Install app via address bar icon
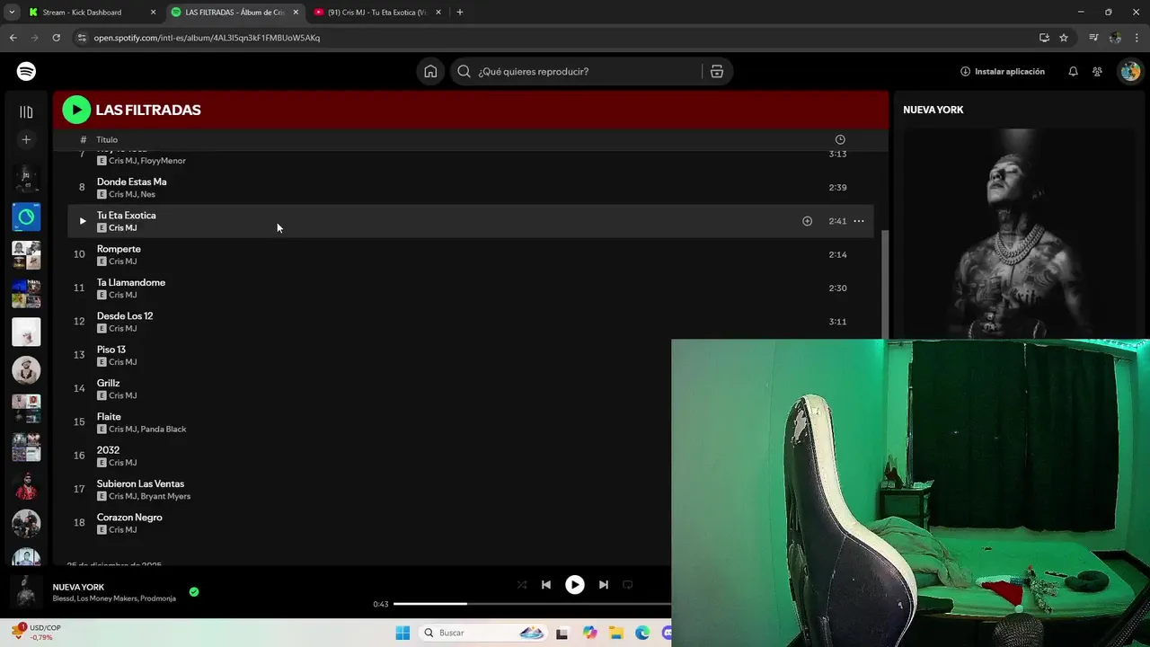The height and width of the screenshot is (647, 1150). 1044,38
